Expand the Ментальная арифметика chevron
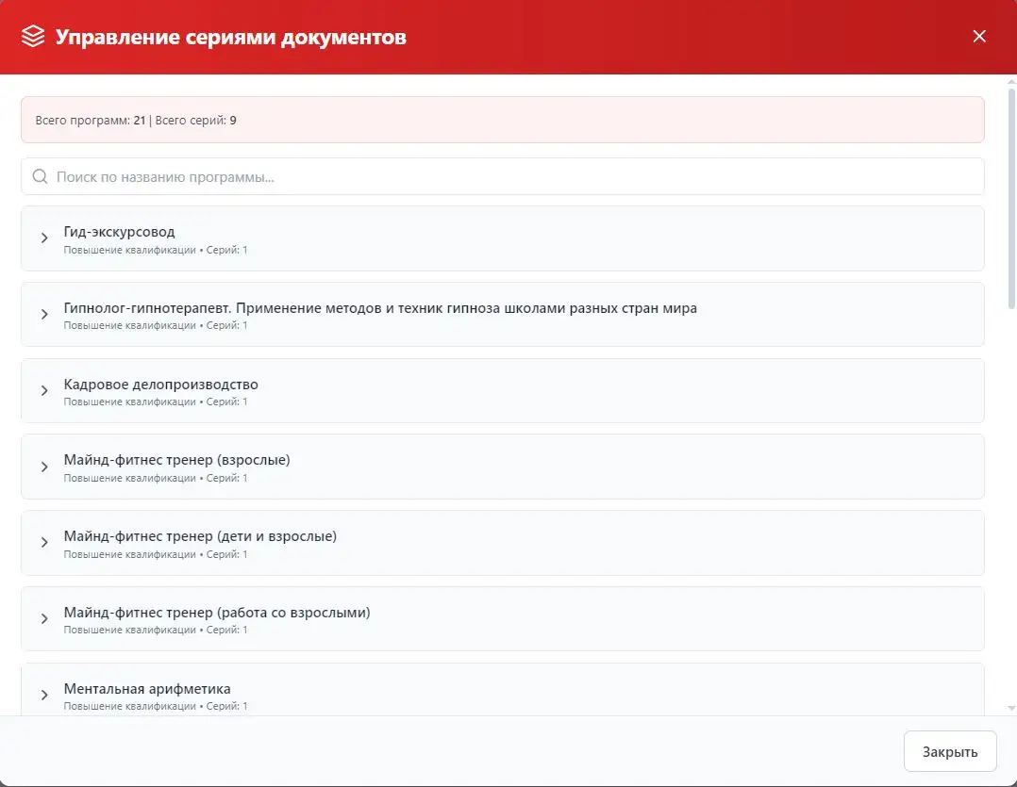Viewport: 1017px width, 787px height. 44,695
